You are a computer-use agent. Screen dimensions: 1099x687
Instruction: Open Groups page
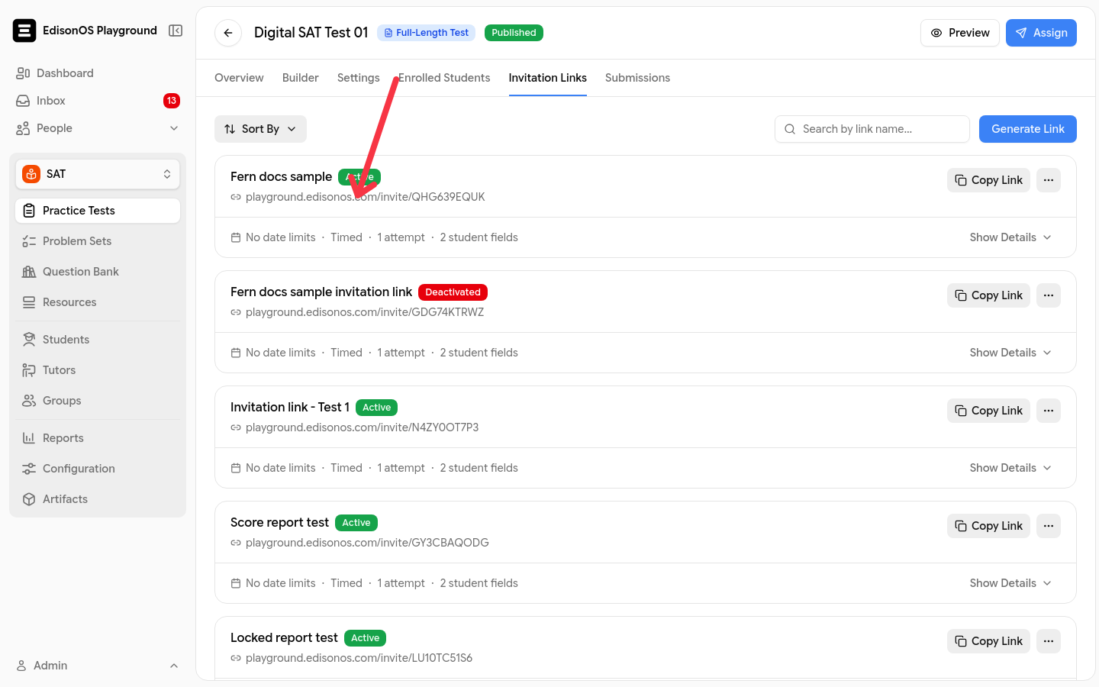click(x=98, y=401)
